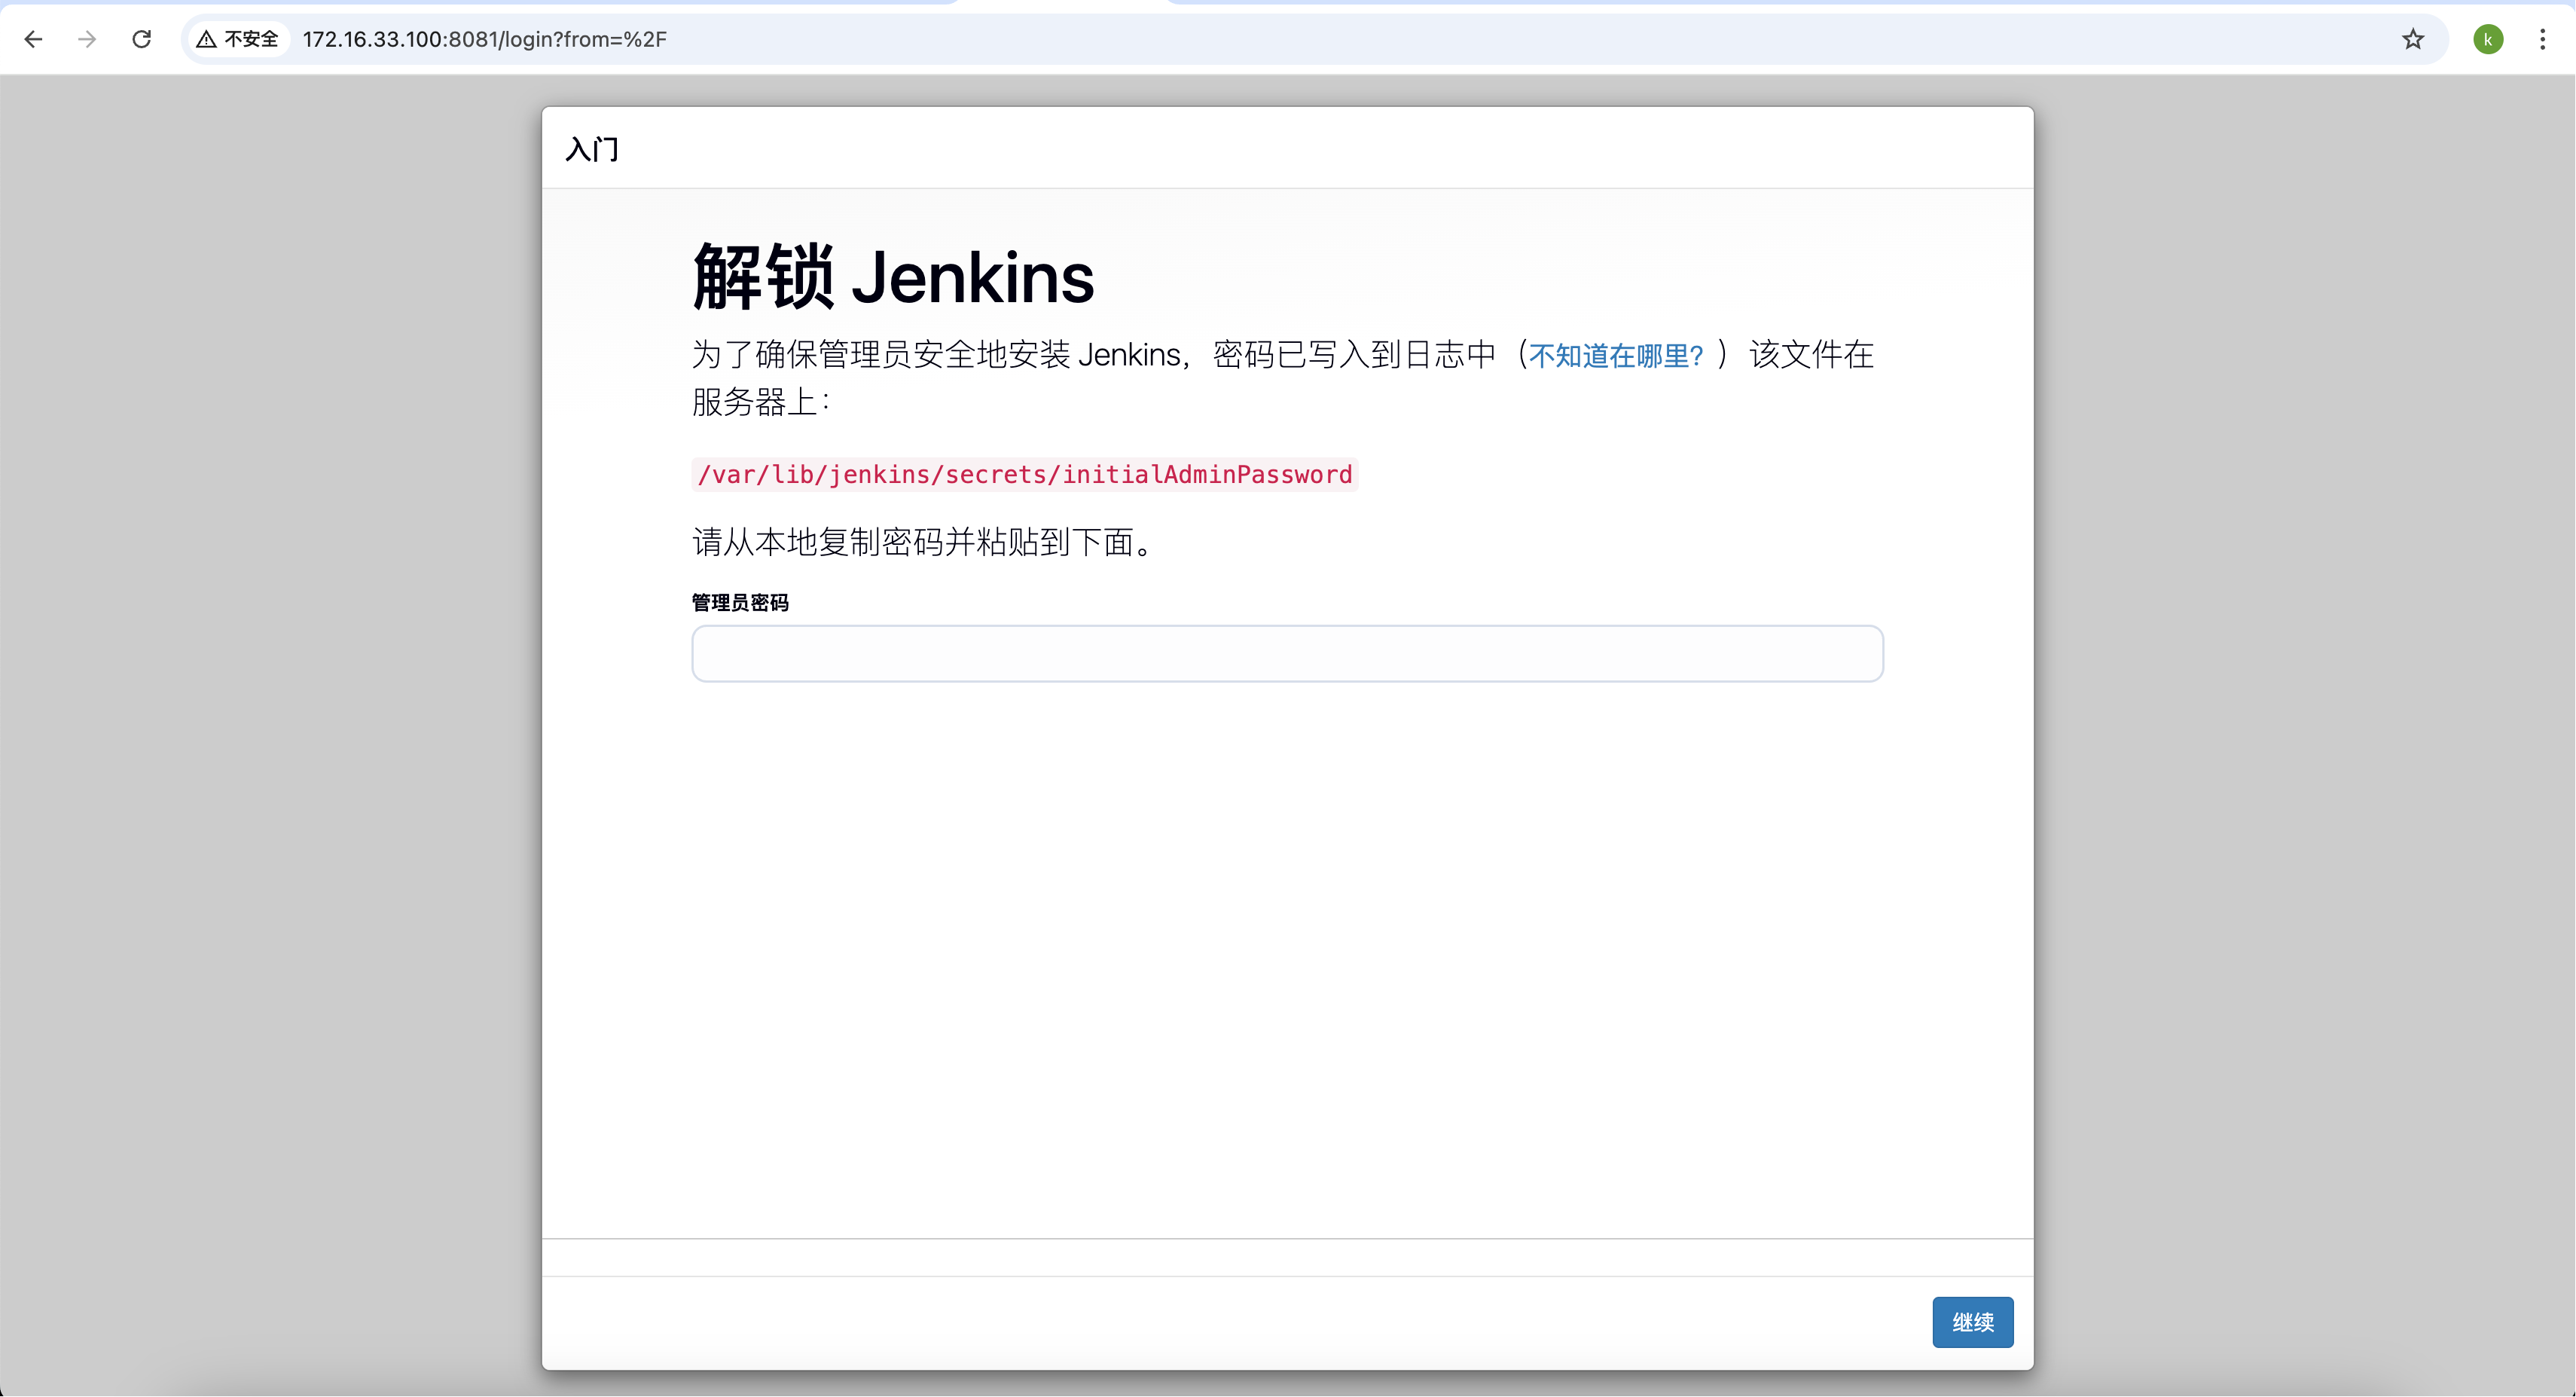The image size is (2576, 1397).
Task: Open the 不知道在哪里? help link
Action: (1615, 355)
